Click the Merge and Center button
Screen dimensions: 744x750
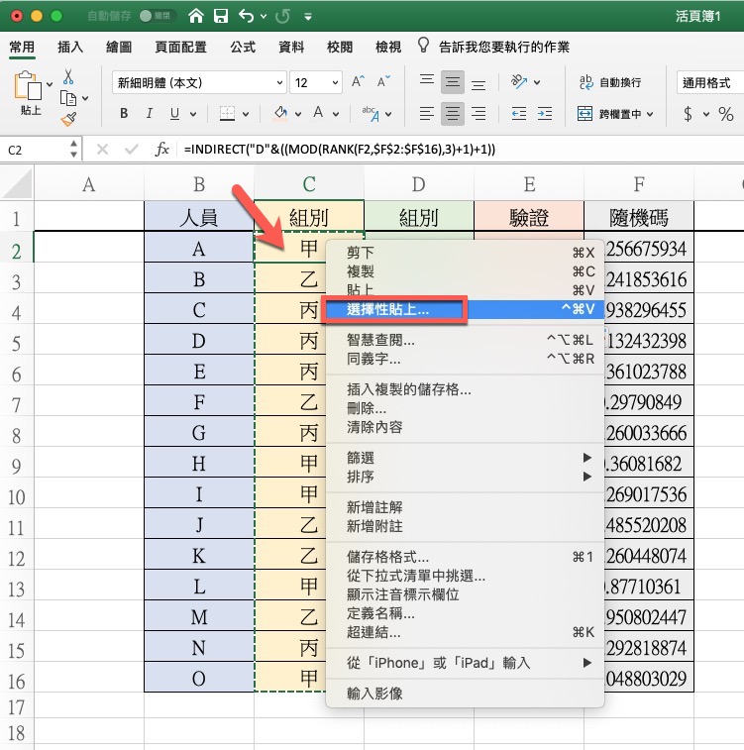(x=614, y=113)
